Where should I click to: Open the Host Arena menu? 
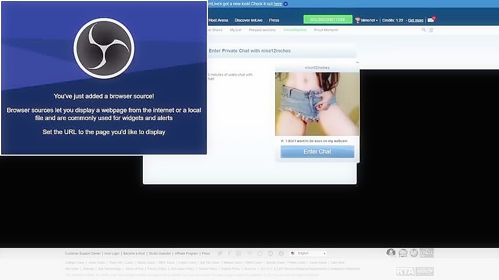coord(218,20)
